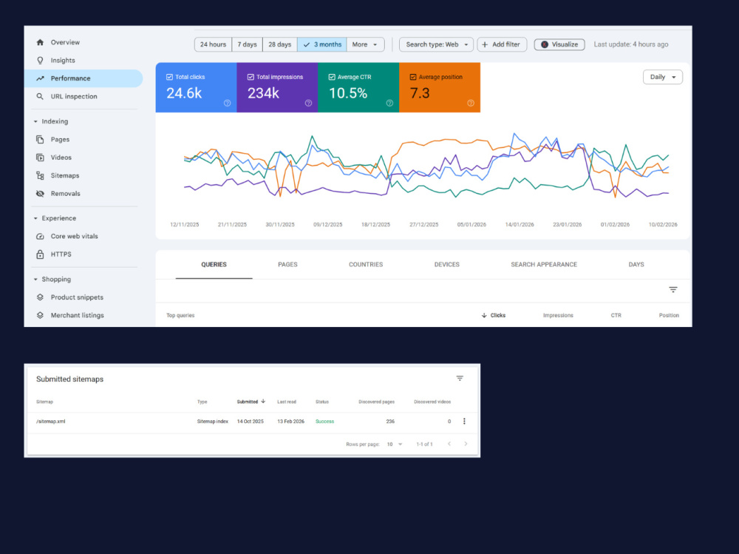The width and height of the screenshot is (739, 554).
Task: Open the More date range dropdown
Action: point(365,44)
